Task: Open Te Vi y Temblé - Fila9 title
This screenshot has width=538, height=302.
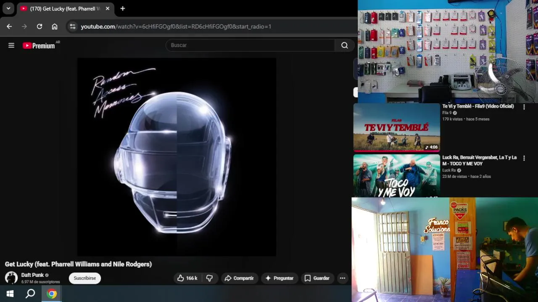Action: pos(478,107)
